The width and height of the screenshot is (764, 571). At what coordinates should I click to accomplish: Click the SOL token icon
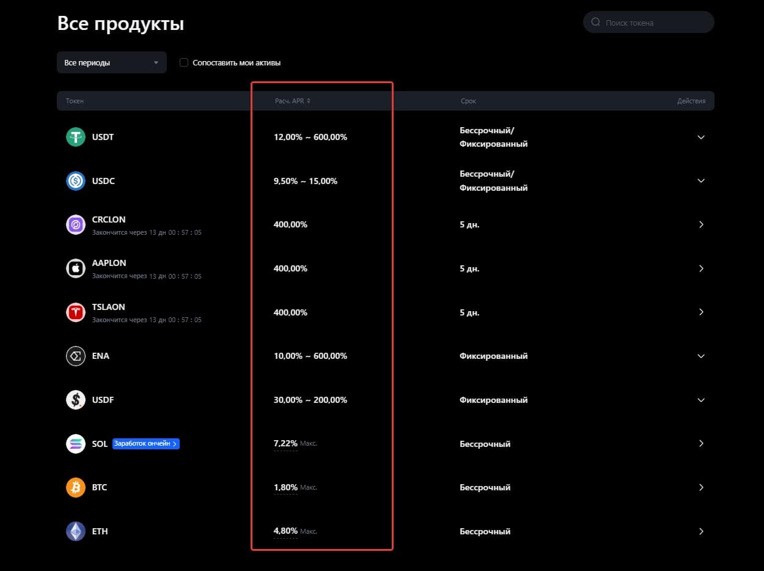pos(76,444)
